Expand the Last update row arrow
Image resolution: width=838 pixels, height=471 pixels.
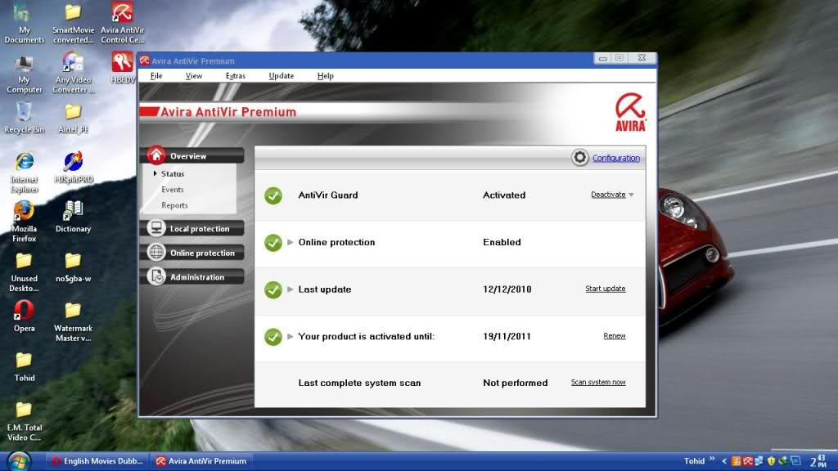pyautogui.click(x=291, y=289)
